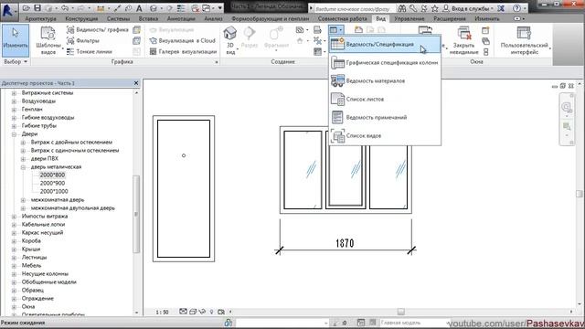Choose the Text tool letter A icon
585x329 pixels.
coord(139,8)
